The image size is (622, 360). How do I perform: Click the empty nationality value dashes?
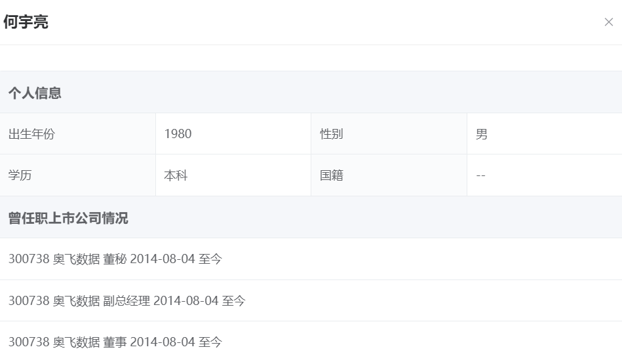tap(480, 175)
